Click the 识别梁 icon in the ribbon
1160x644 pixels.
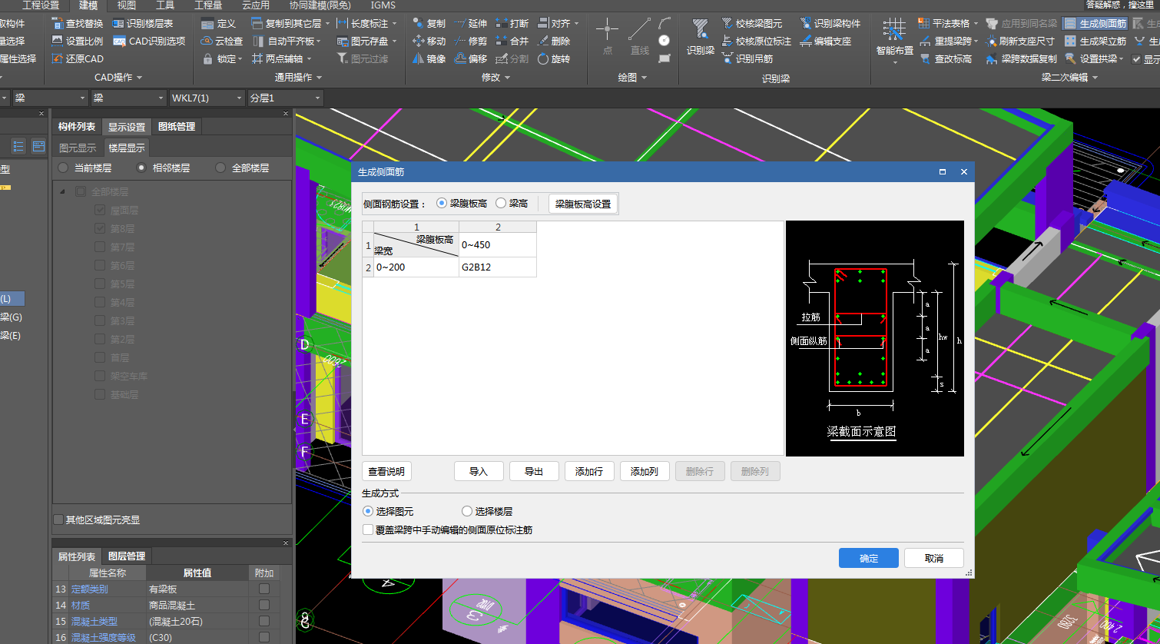pyautogui.click(x=700, y=32)
